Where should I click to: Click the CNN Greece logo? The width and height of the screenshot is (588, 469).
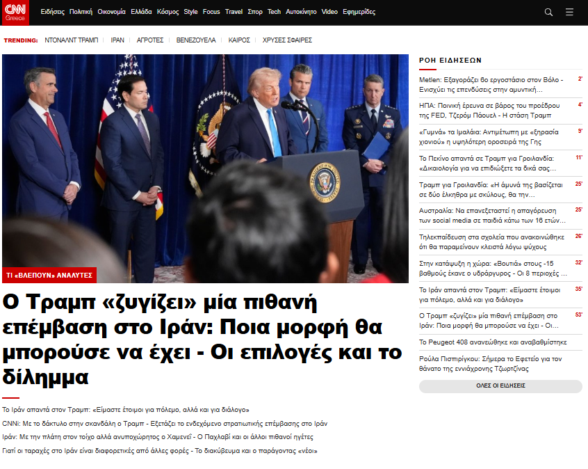point(16,12)
